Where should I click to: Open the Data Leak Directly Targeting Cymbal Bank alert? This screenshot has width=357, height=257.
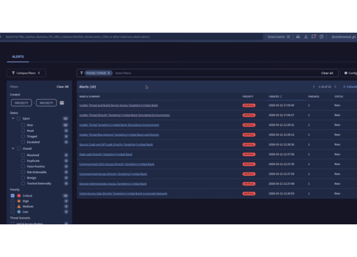click(106, 154)
